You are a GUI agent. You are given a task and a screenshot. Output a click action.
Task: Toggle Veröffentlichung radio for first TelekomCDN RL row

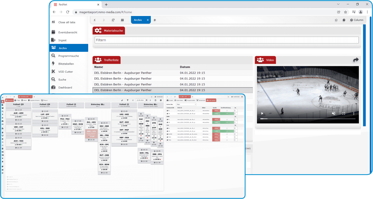(227, 111)
